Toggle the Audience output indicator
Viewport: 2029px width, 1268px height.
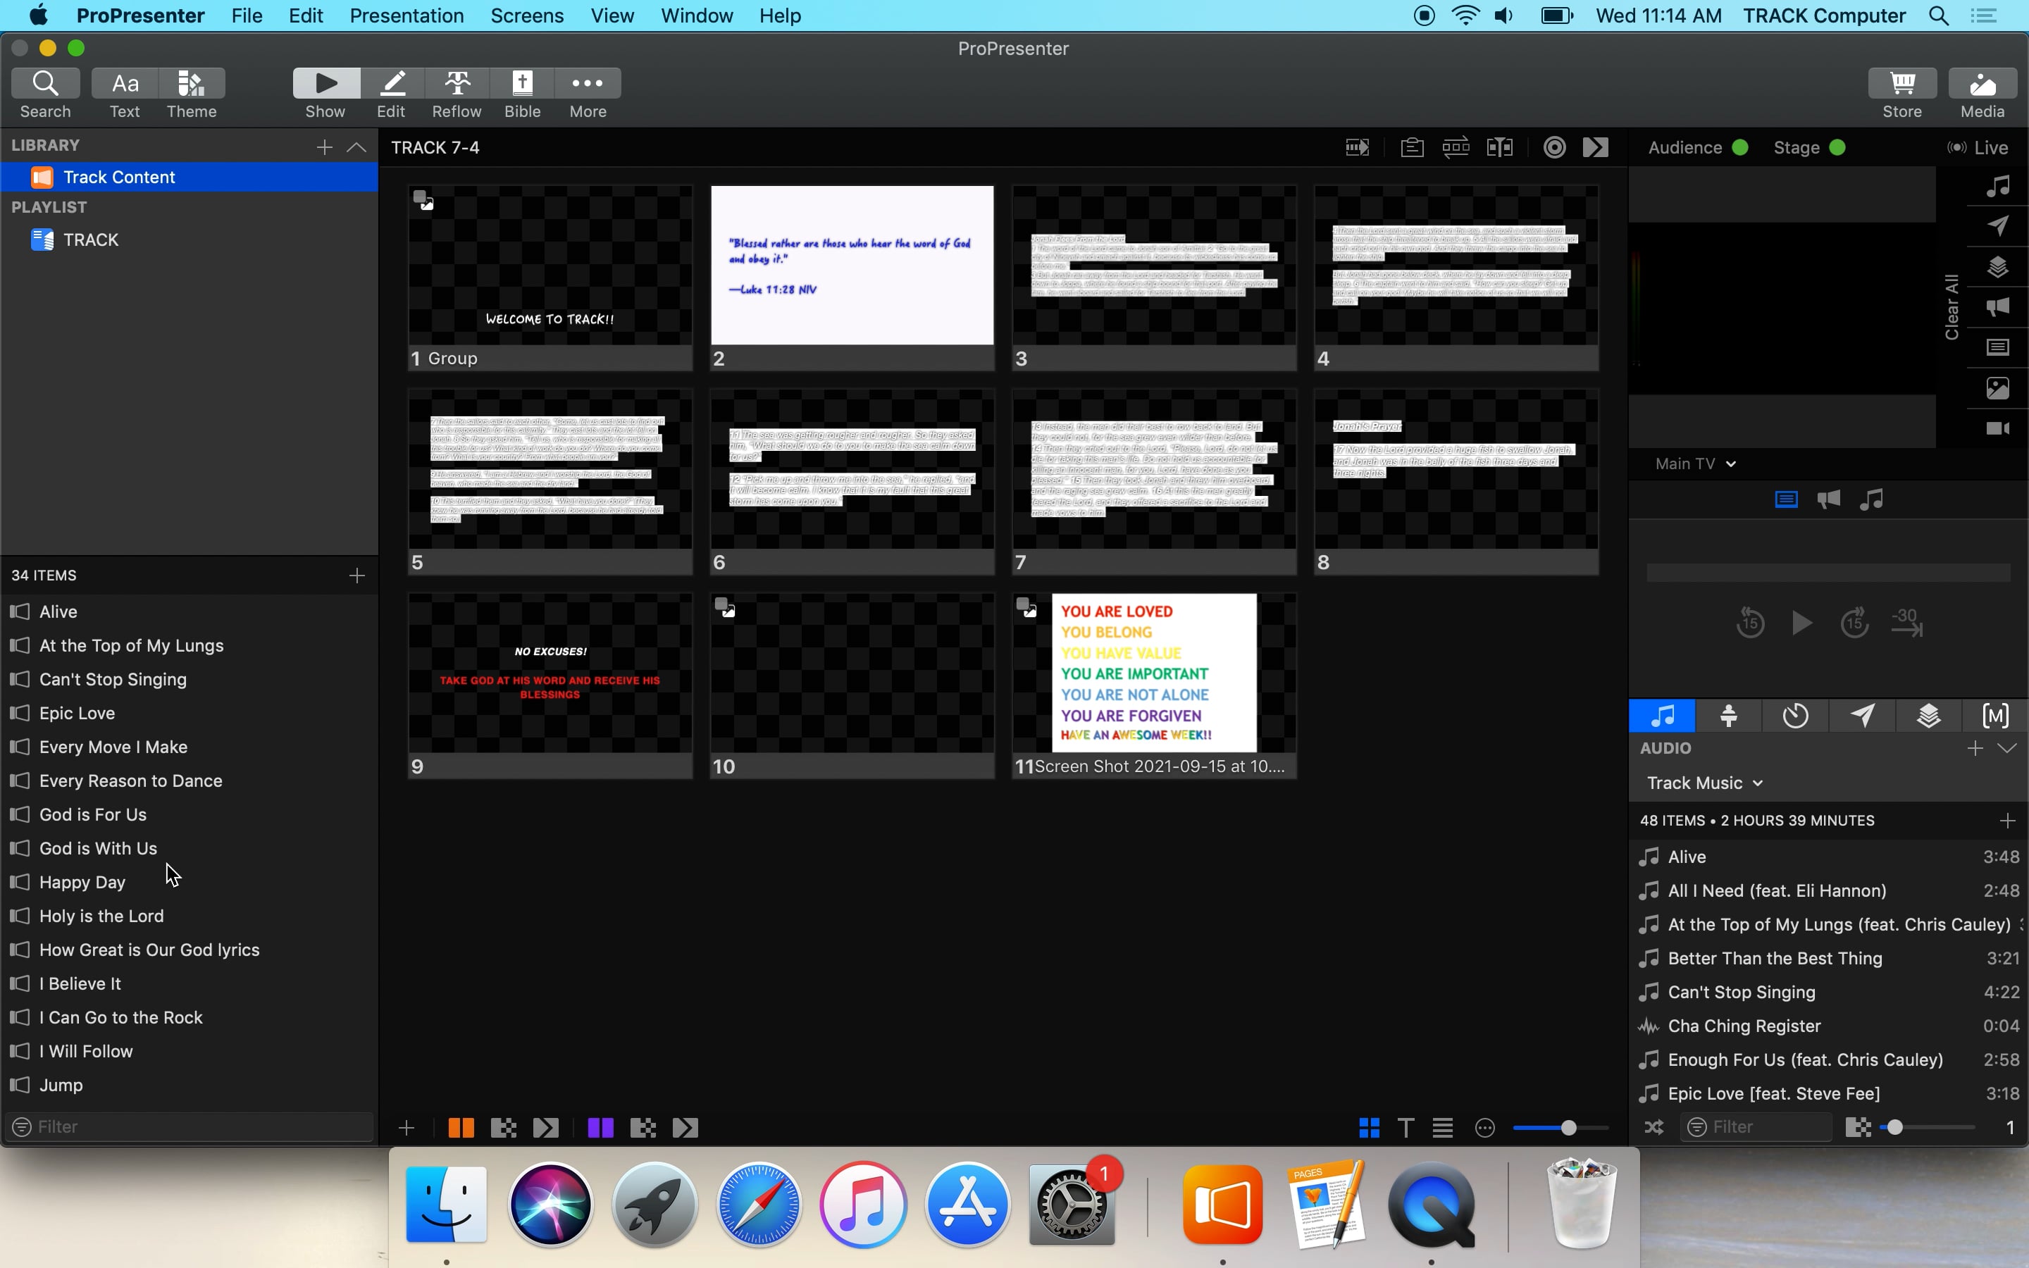[x=1741, y=147]
